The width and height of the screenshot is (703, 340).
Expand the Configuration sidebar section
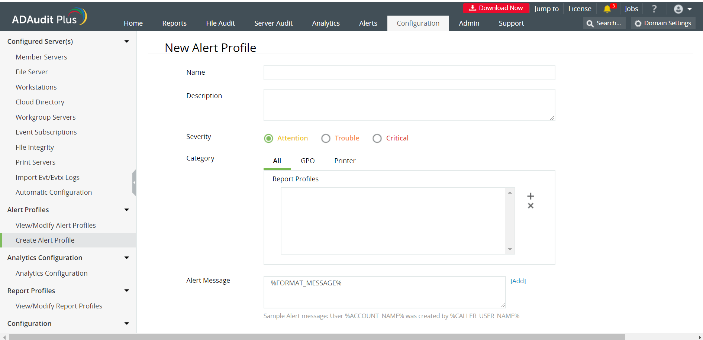pos(126,323)
